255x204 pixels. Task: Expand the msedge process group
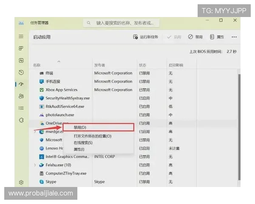[x=35, y=132]
